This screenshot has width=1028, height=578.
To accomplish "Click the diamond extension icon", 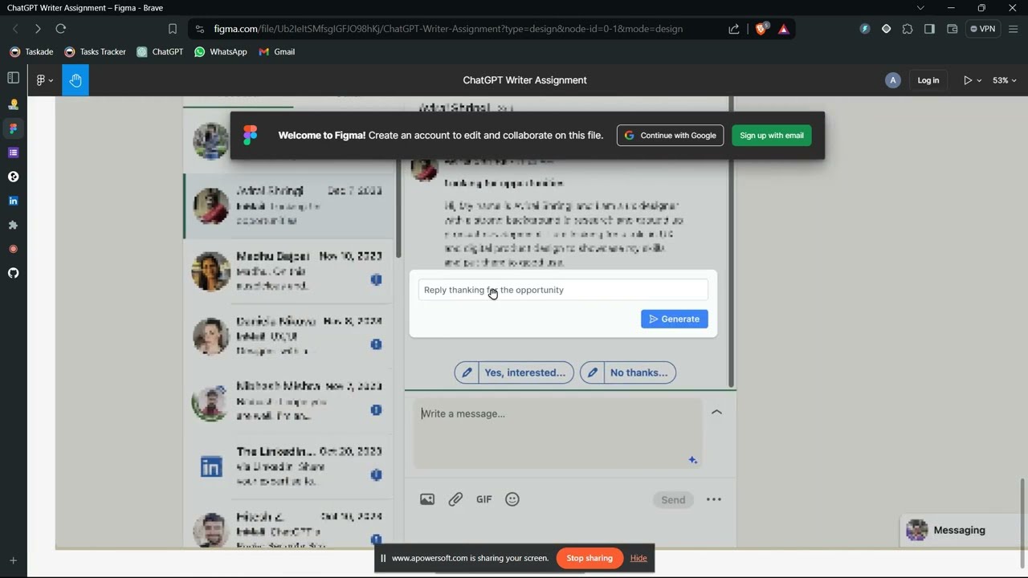I will pos(886,29).
